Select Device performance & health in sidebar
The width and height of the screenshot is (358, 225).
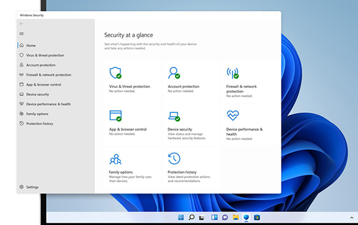[x=48, y=104]
